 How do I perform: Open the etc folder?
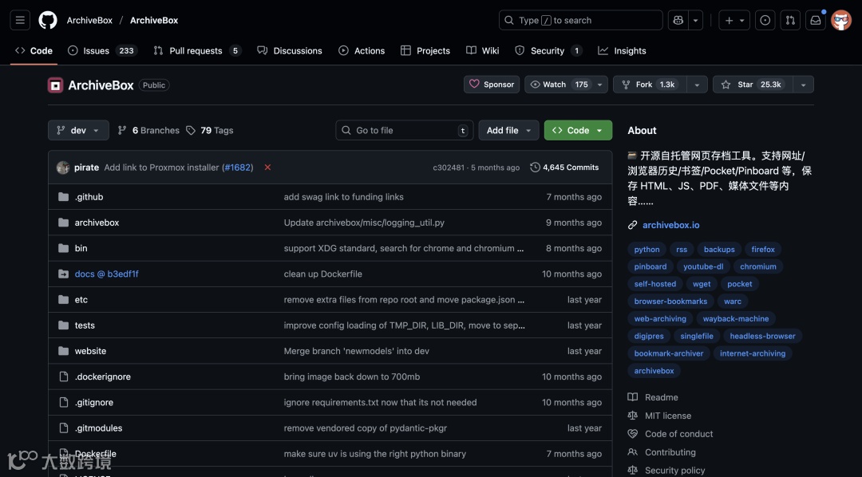click(x=81, y=299)
